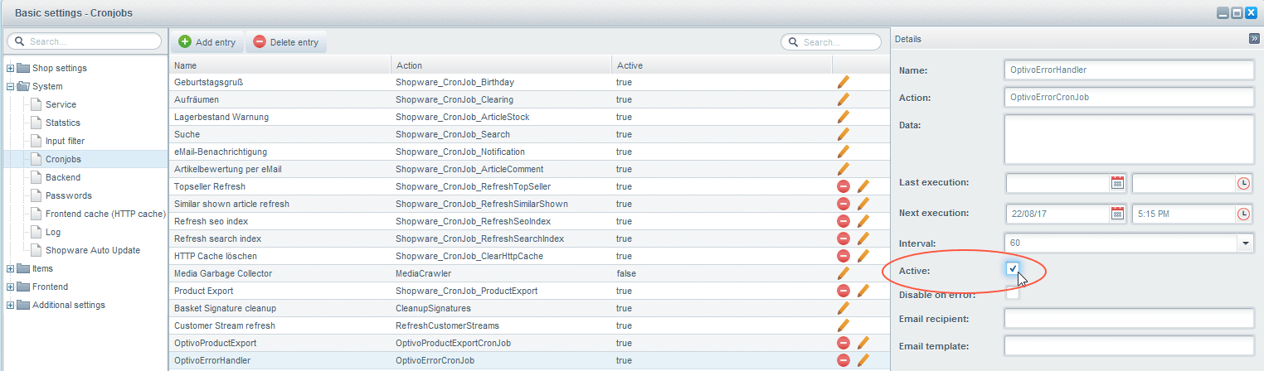Delete the Topseller Refresh cronjob row
Screen dimensions: 1264x371
pos(843,186)
